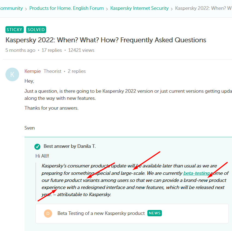232x231 pixels.
Task: Click the 17 replies counter
Action: [52, 50]
